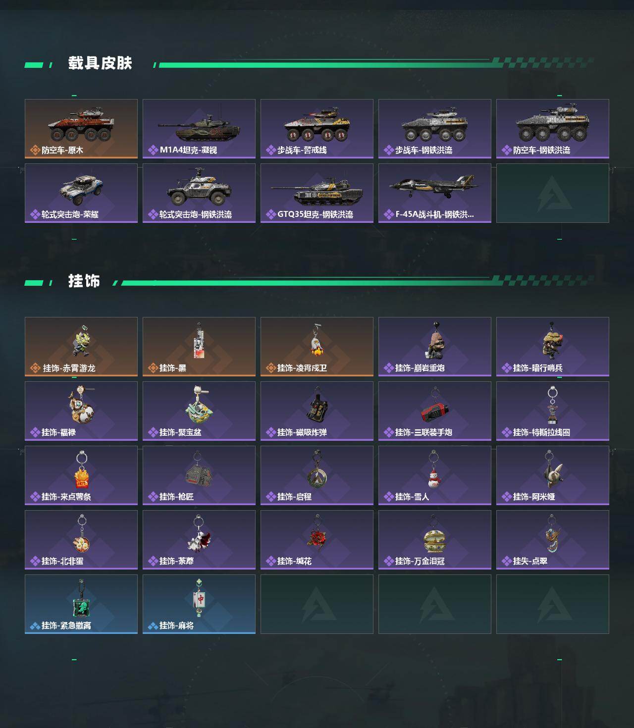Open the 挂饰-赤霄游龙 charm
The width and height of the screenshot is (634, 728).
pyautogui.click(x=81, y=347)
